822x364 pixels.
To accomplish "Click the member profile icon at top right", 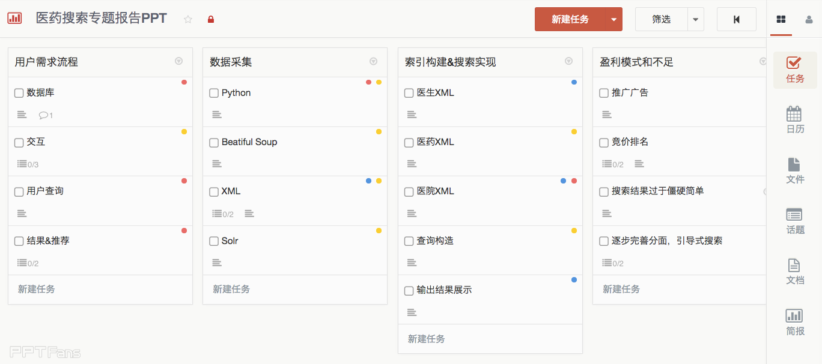I will point(809,19).
